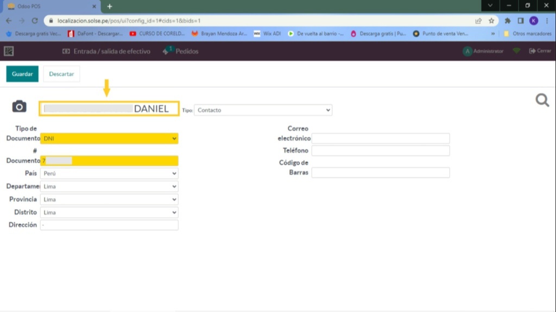Click the magnifying glass search icon
This screenshot has height=312, width=556.
pyautogui.click(x=542, y=100)
